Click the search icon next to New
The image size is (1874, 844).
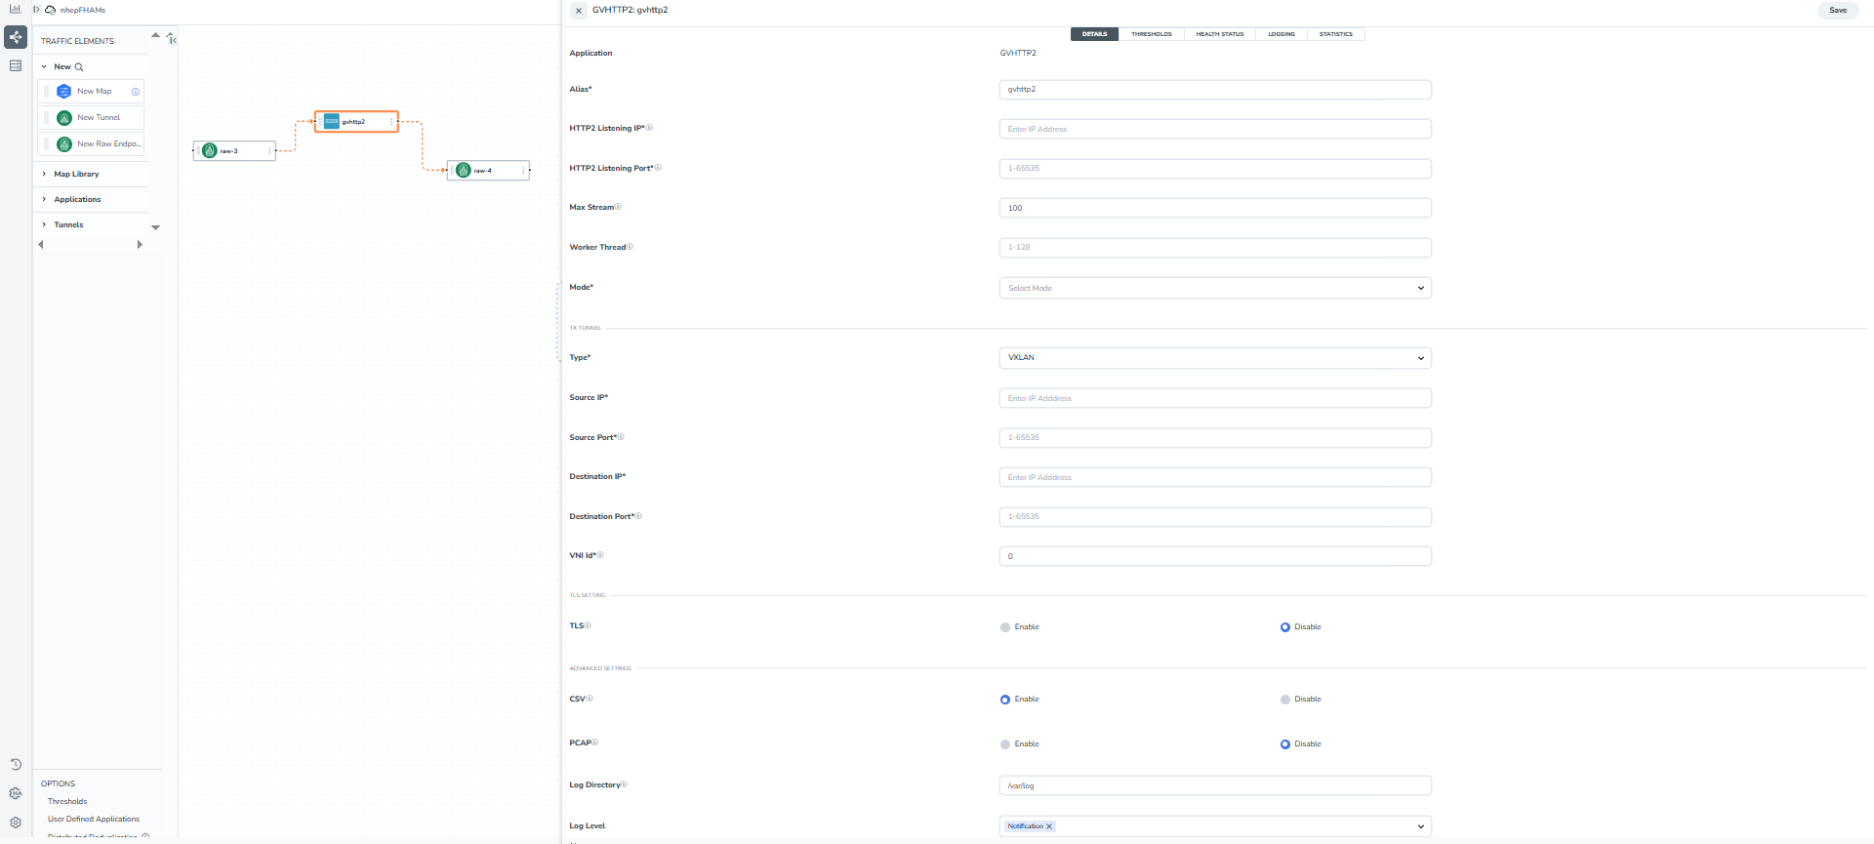pyautogui.click(x=79, y=67)
